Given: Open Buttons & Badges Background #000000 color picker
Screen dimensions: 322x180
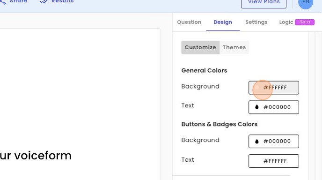Looking at the screenshot, I should 274,141.
